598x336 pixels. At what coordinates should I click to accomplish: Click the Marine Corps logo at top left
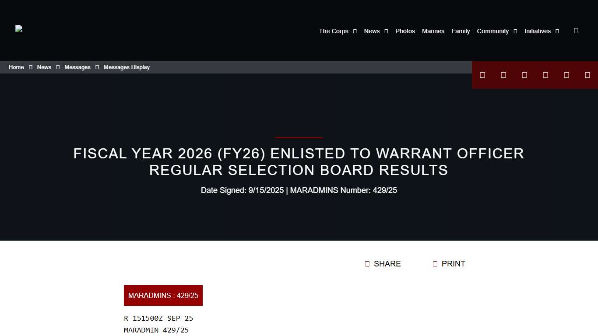pyautogui.click(x=19, y=29)
